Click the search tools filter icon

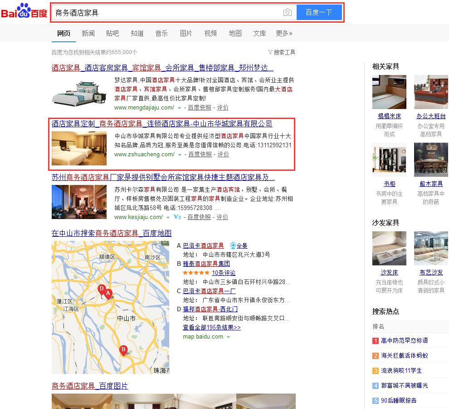[270, 52]
